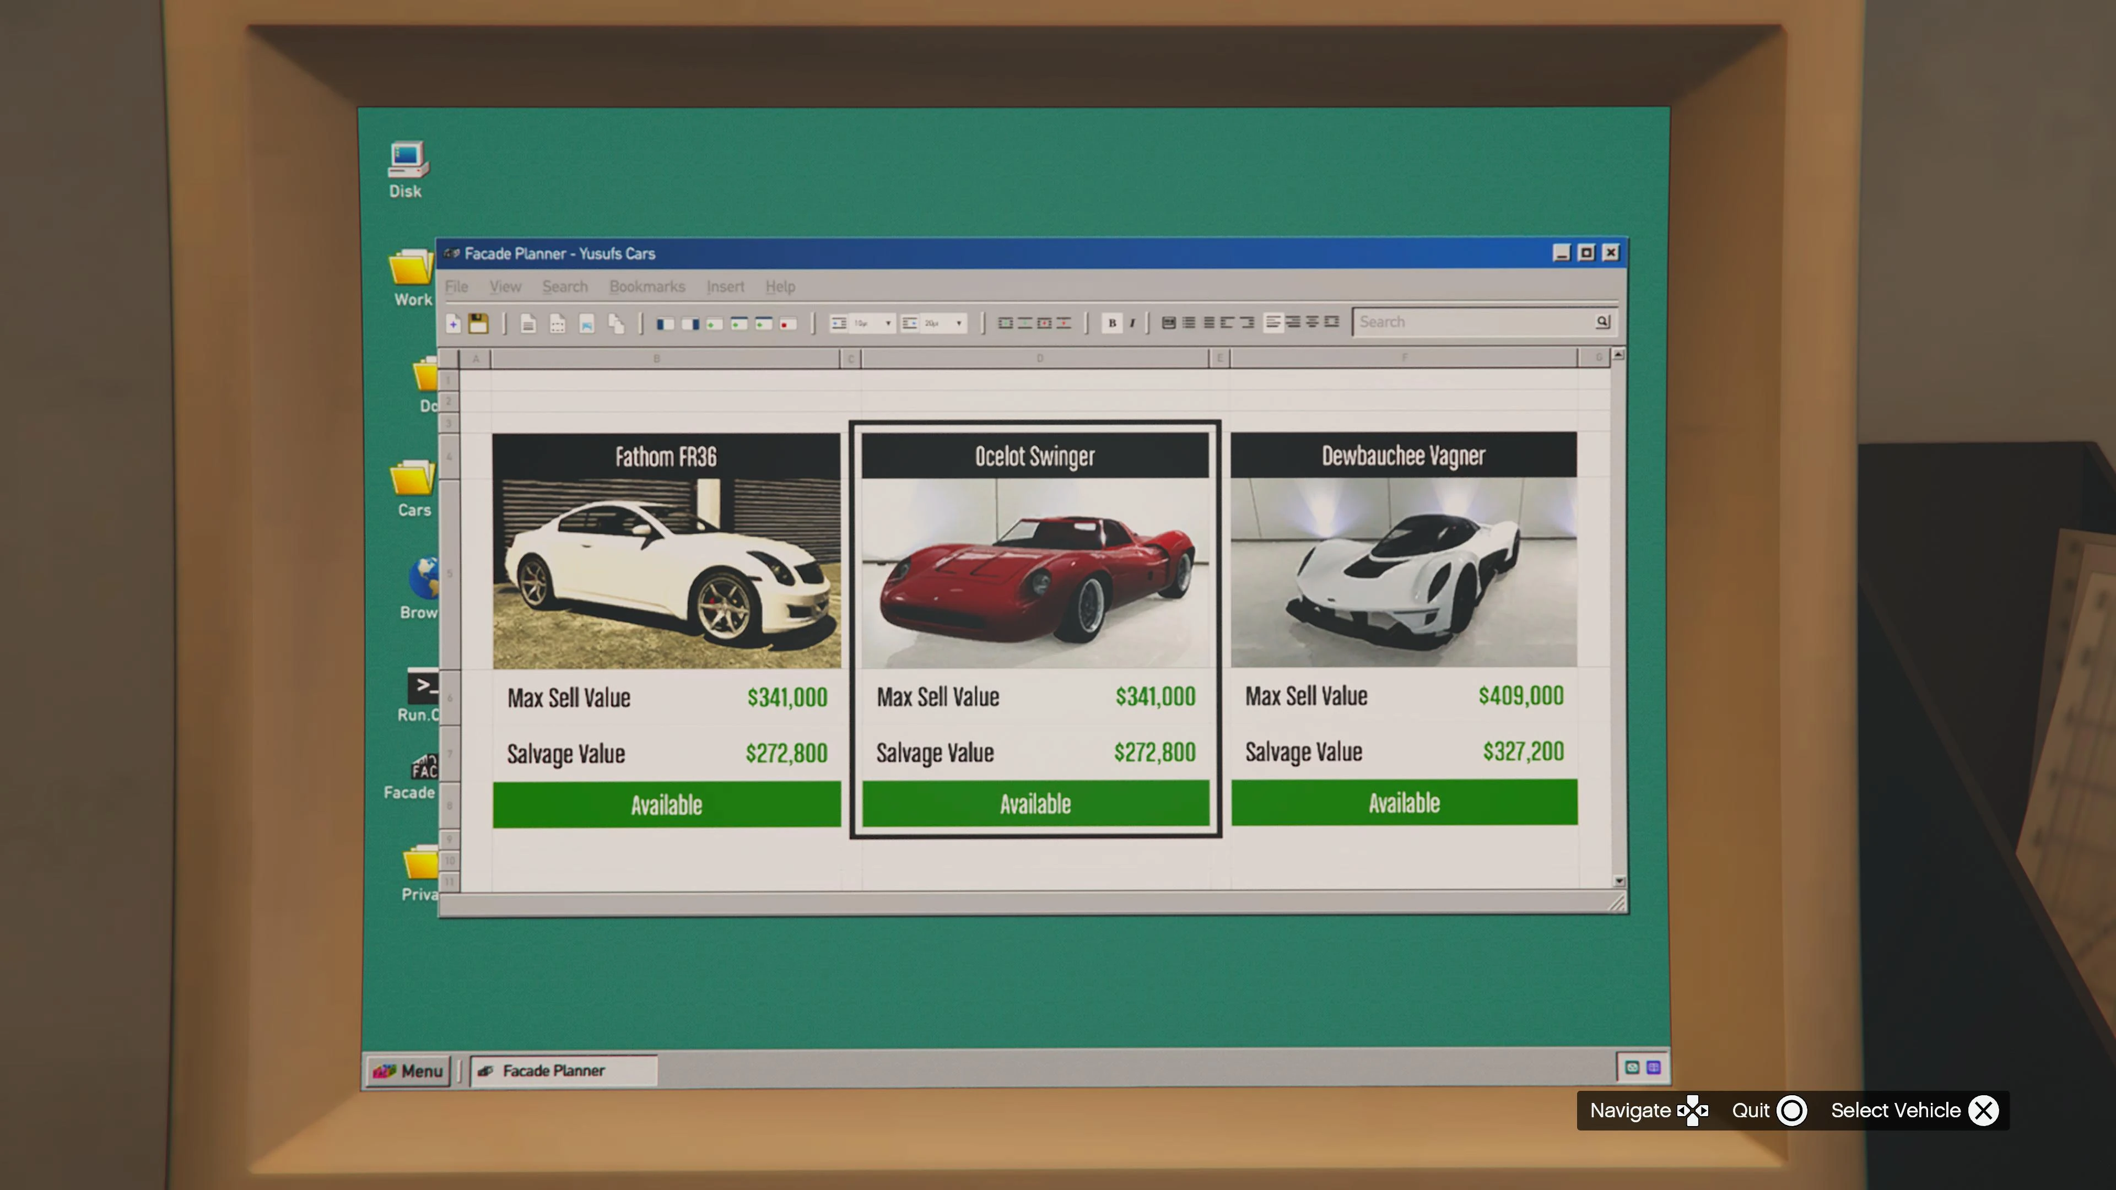Image resolution: width=2116 pixels, height=1190 pixels.
Task: Click into the Search field
Action: point(1473,322)
